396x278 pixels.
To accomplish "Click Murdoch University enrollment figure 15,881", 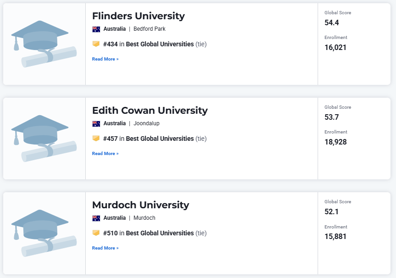I will pos(335,236).
